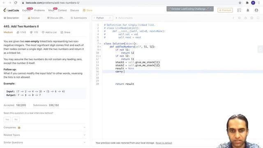This screenshot has height=148, width=263.
Task: Toggle the Autocomplete option
Action: tap(124, 18)
